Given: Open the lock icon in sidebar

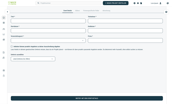Looking at the screenshot, I should 4,76.
